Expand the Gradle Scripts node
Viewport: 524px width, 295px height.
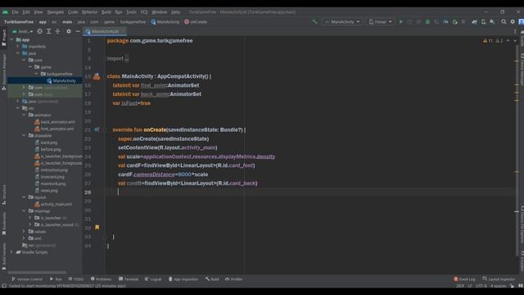tap(11, 252)
